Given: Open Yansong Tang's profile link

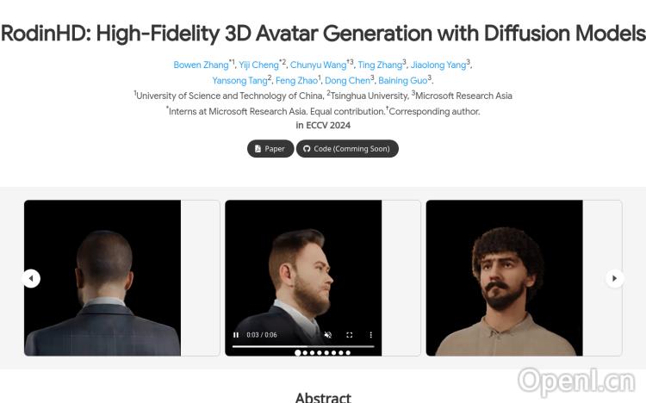Looking at the screenshot, I should point(239,80).
